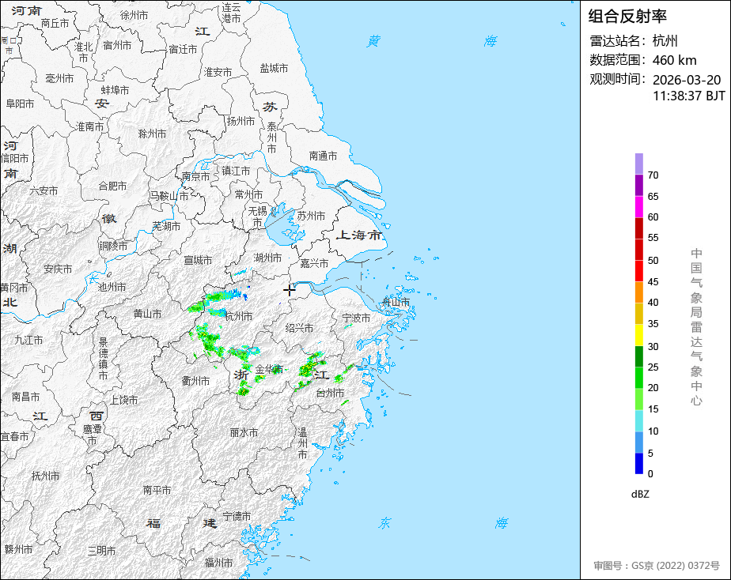Click the 苏州市 city label
Viewport: 731px width, 580px height.
(311, 216)
